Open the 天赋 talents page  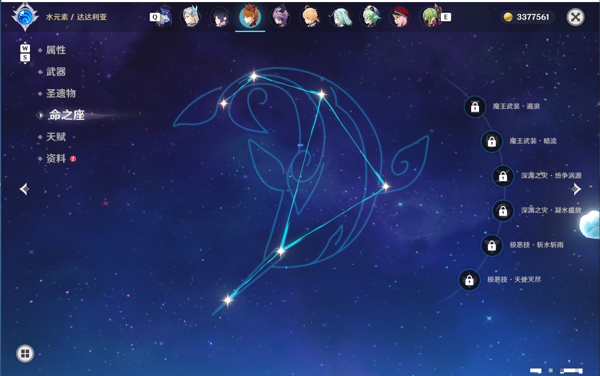tap(56, 137)
